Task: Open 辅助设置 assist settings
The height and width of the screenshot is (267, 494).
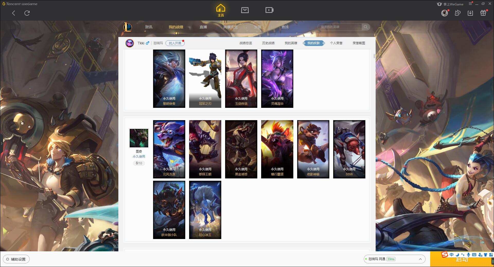Action: point(16,259)
